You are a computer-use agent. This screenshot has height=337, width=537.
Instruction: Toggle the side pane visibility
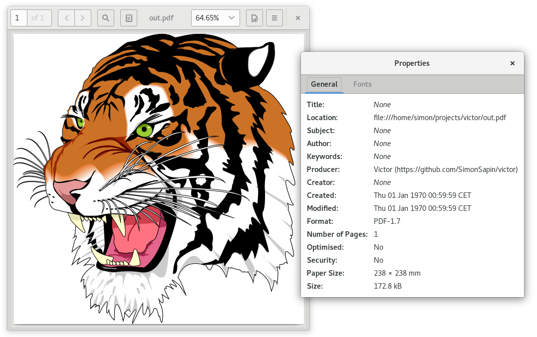(255, 18)
